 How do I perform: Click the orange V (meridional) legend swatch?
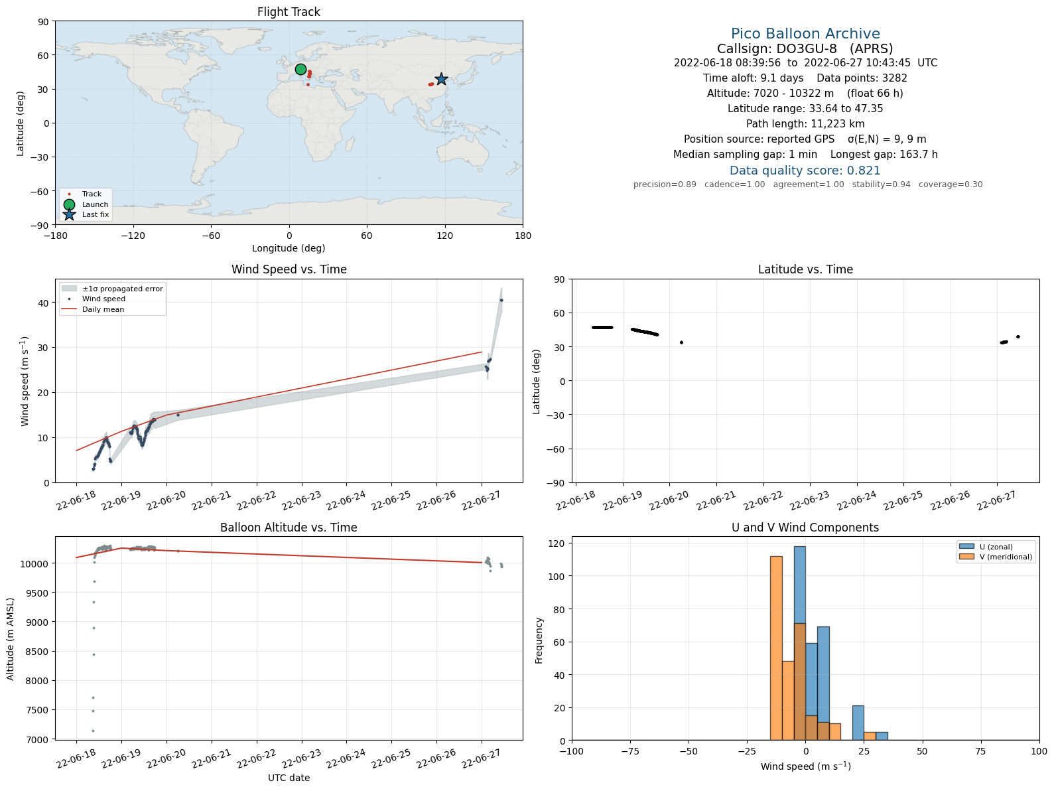[966, 557]
